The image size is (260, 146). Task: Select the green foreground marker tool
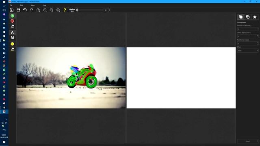click(12, 16)
